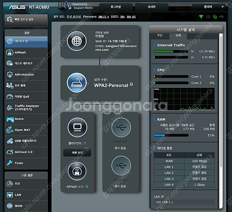Click the WAN port 100 Mbps cell
The width and height of the screenshot is (232, 212).
coord(199,161)
